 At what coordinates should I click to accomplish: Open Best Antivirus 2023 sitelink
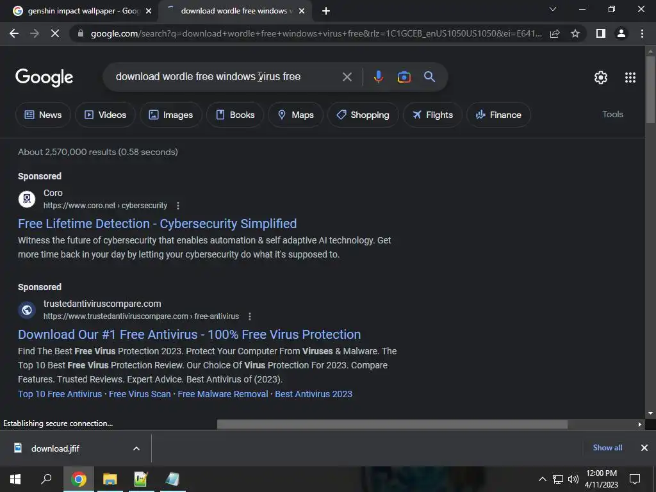(313, 394)
